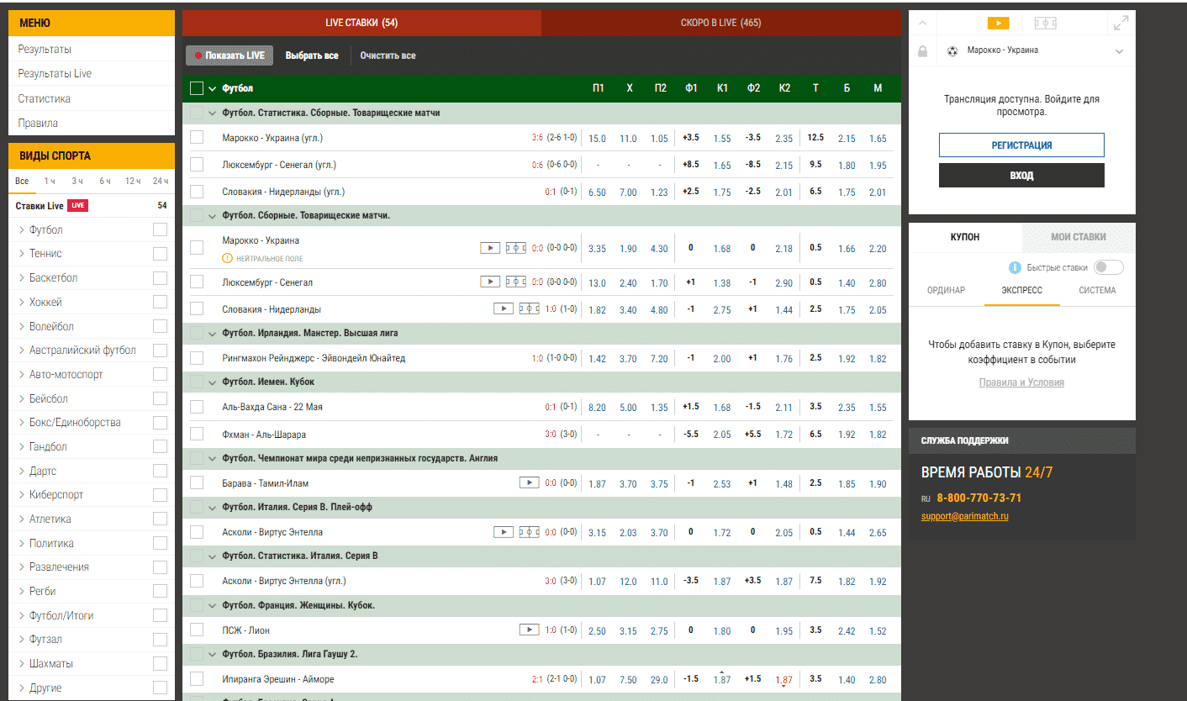Play video for Люксембург - Сенегал friendly row
The image size is (1187, 701).
click(x=490, y=282)
